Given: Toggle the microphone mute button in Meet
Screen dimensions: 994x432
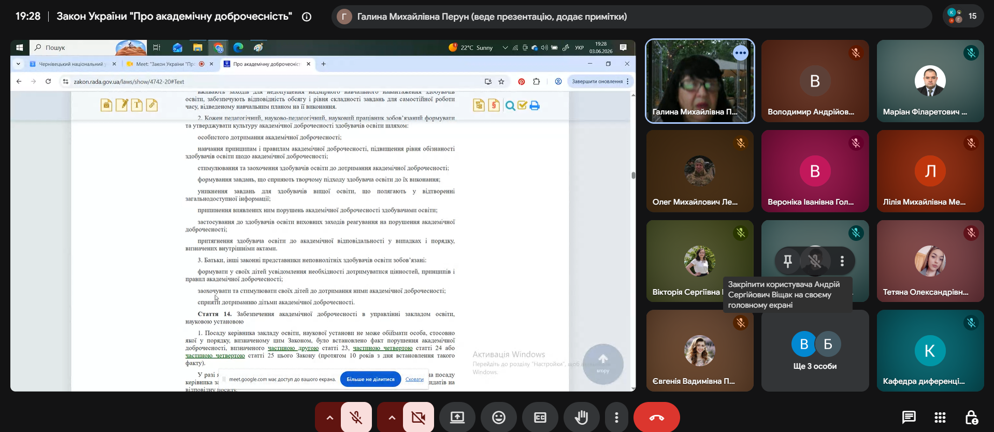Looking at the screenshot, I should pos(356,417).
